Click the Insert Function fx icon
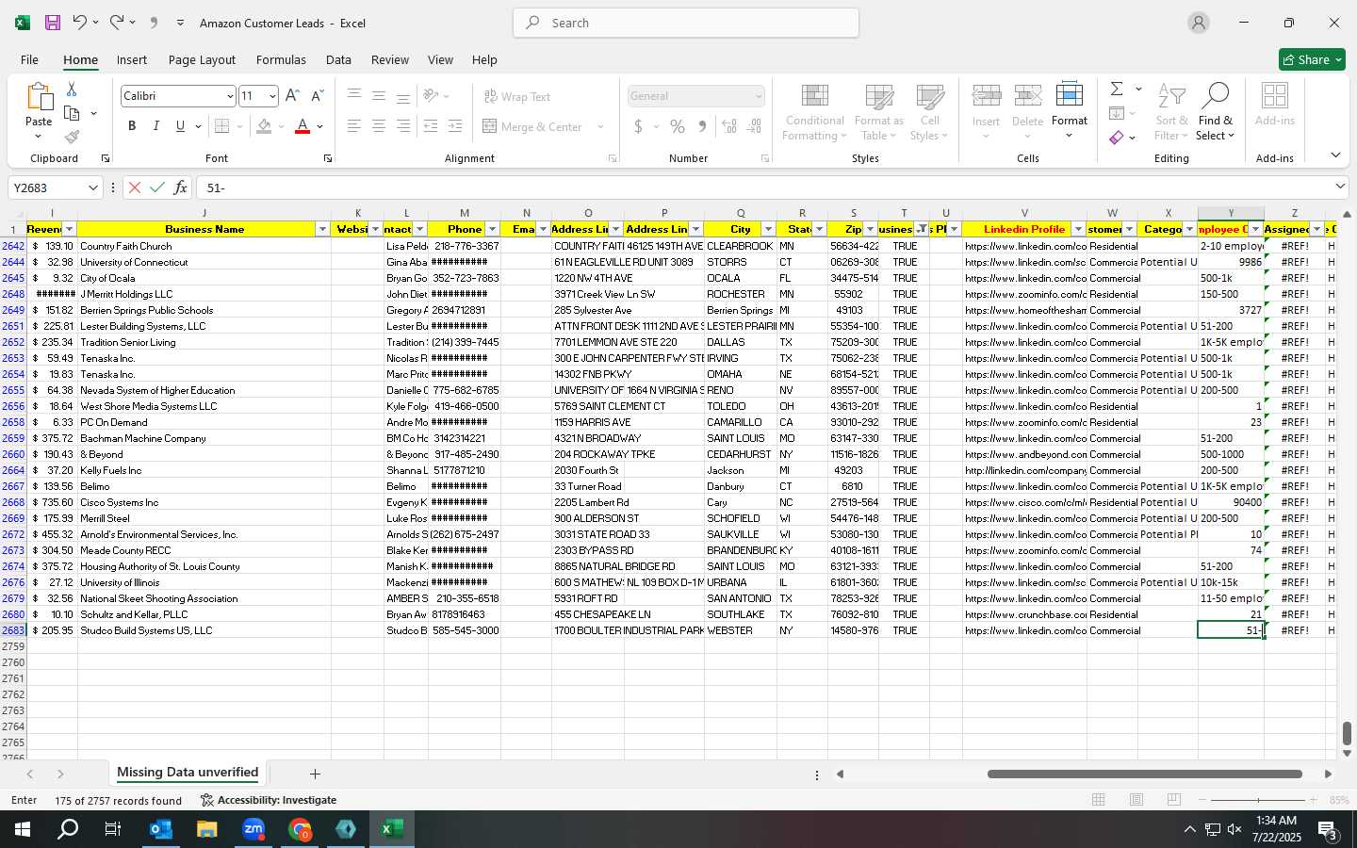Image resolution: width=1357 pixels, height=848 pixels. pyautogui.click(x=180, y=188)
